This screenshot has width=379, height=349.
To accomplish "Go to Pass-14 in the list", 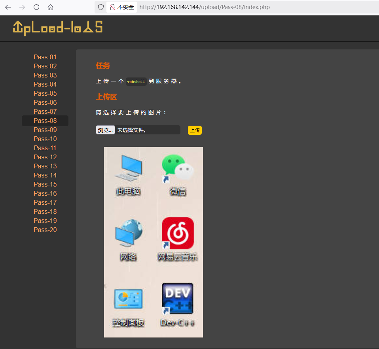I will pos(45,175).
